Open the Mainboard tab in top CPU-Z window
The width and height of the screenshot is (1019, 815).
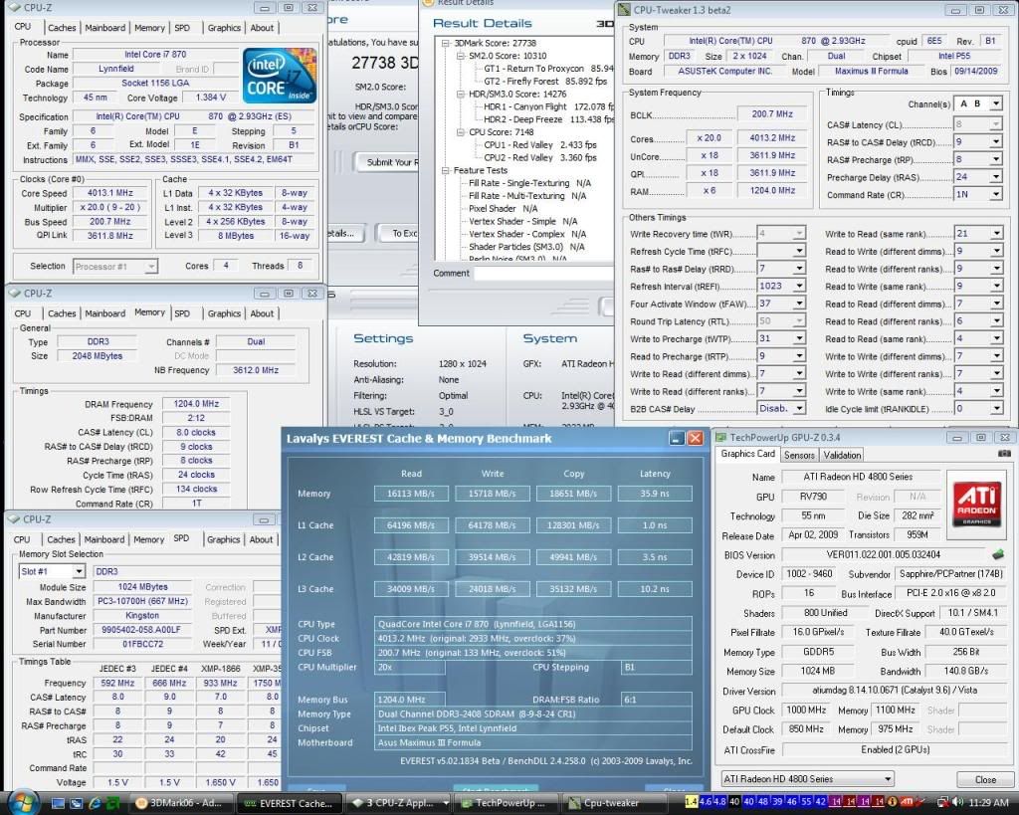pyautogui.click(x=105, y=27)
